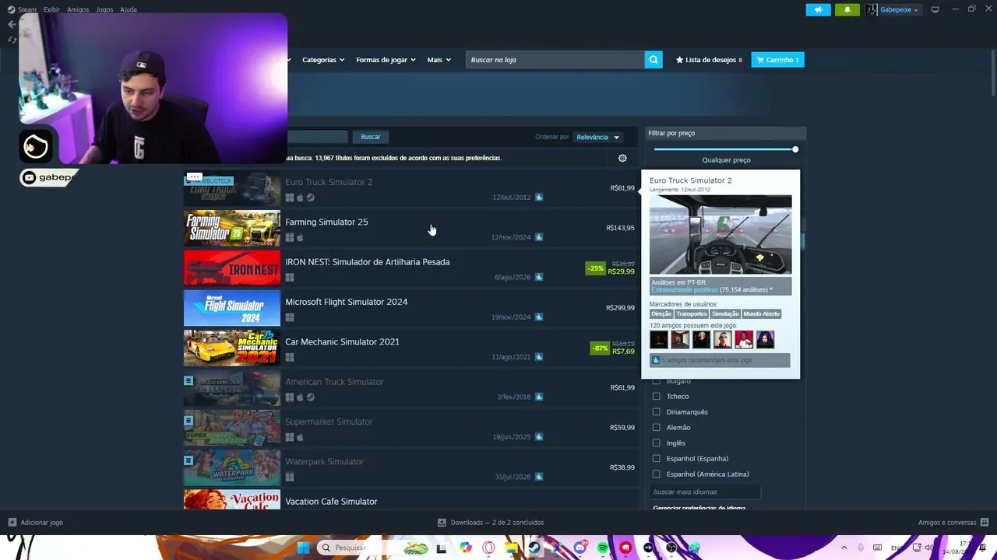997x560 pixels.
Task: Open the Ajuda menu
Action: [129, 9]
